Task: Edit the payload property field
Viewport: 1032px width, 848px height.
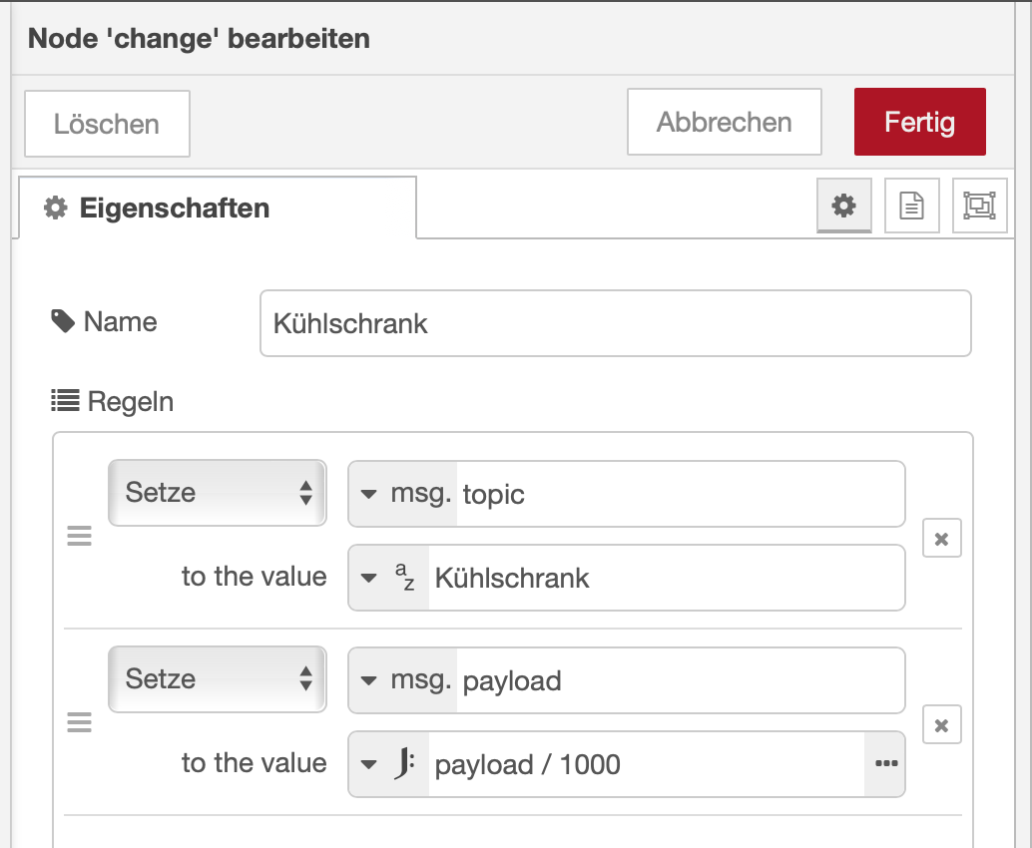Action: pyautogui.click(x=681, y=681)
